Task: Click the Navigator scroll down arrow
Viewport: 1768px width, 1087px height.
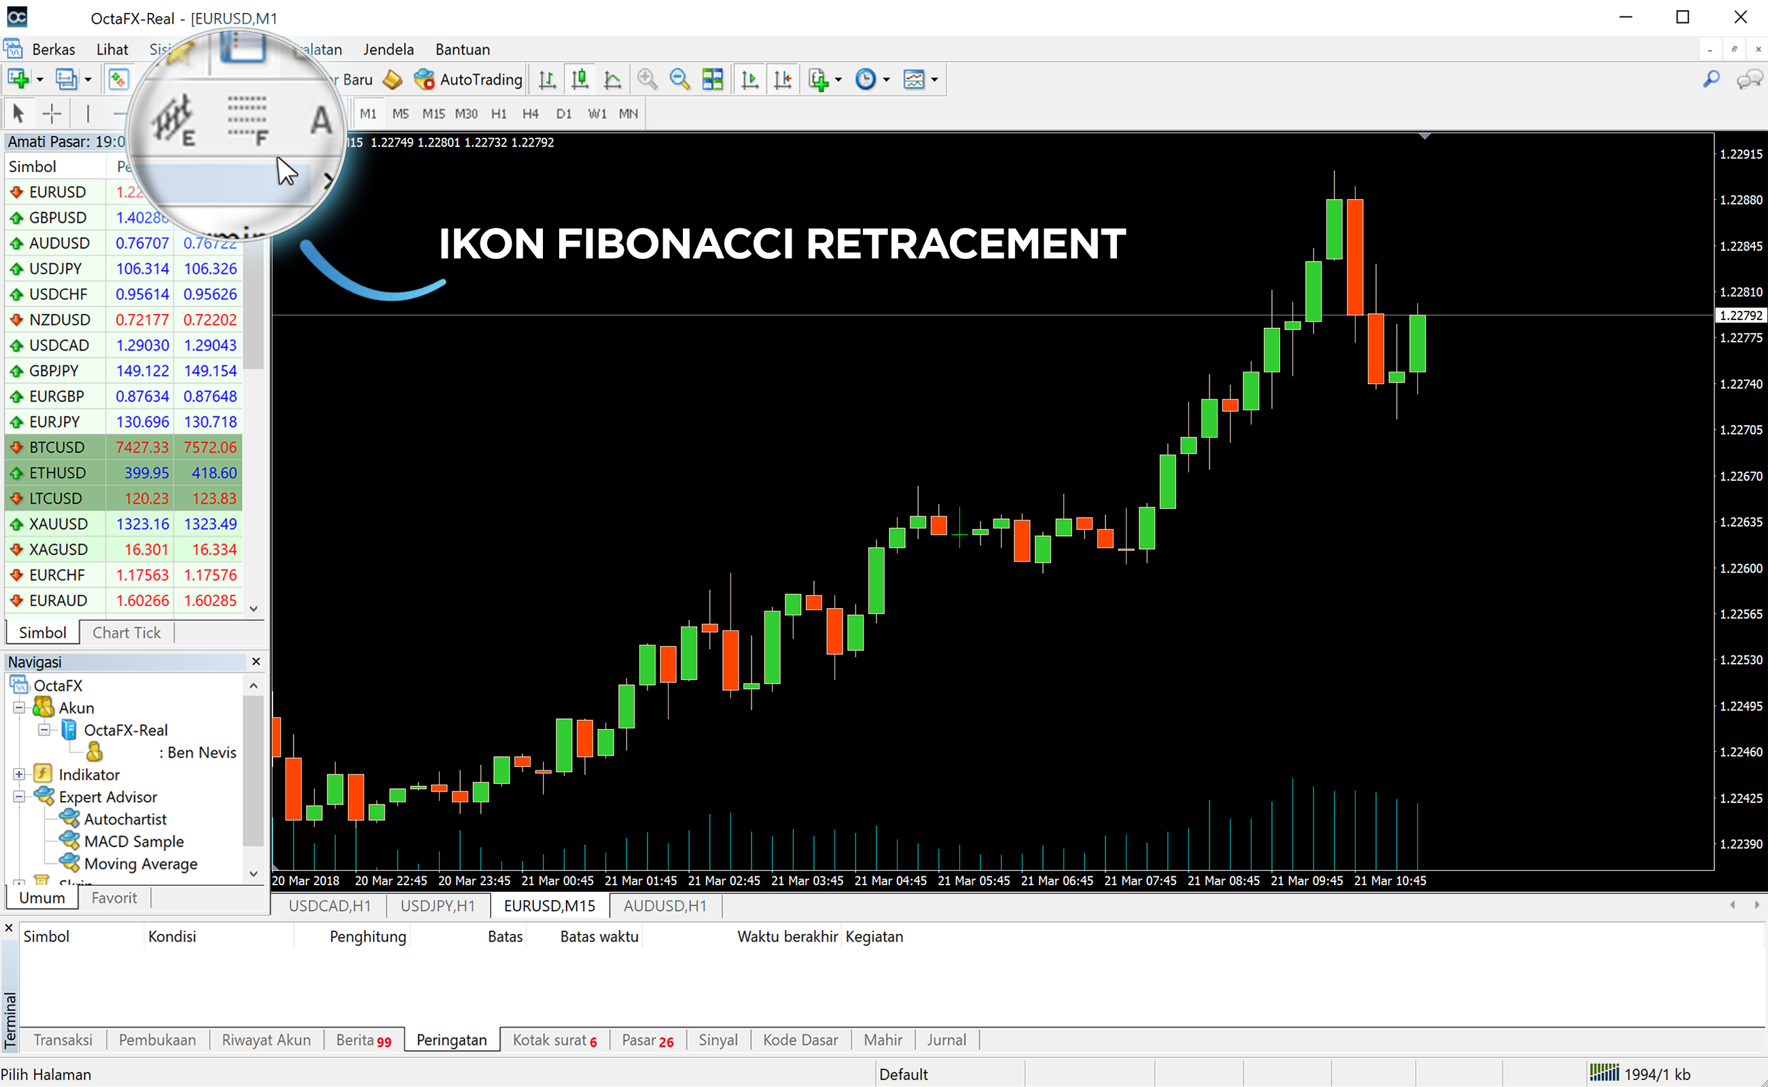Action: (x=253, y=874)
